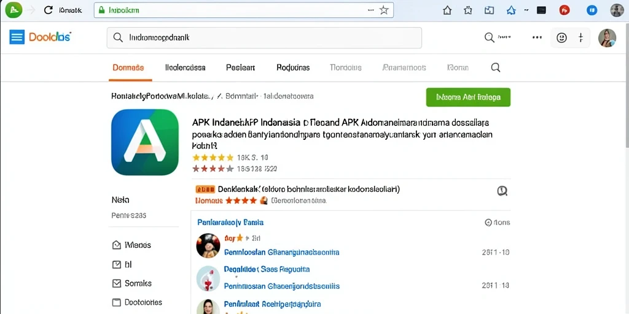Image resolution: width=629 pixels, height=314 pixels.
Task: Open the blue hamburger menu icon
Action: (x=17, y=37)
